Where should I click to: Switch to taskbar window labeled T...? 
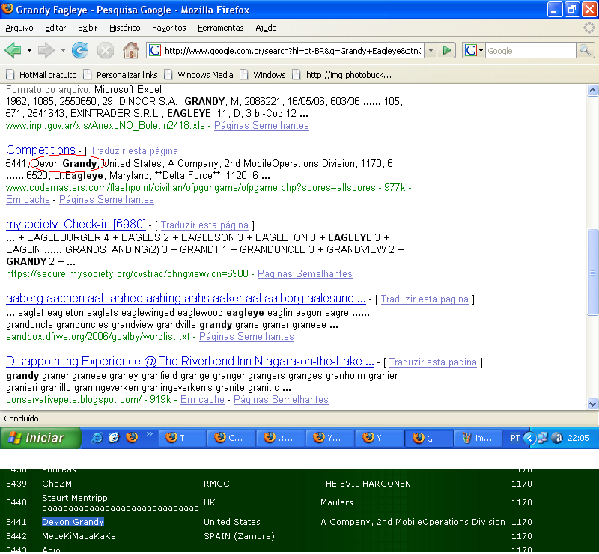[x=182, y=438]
